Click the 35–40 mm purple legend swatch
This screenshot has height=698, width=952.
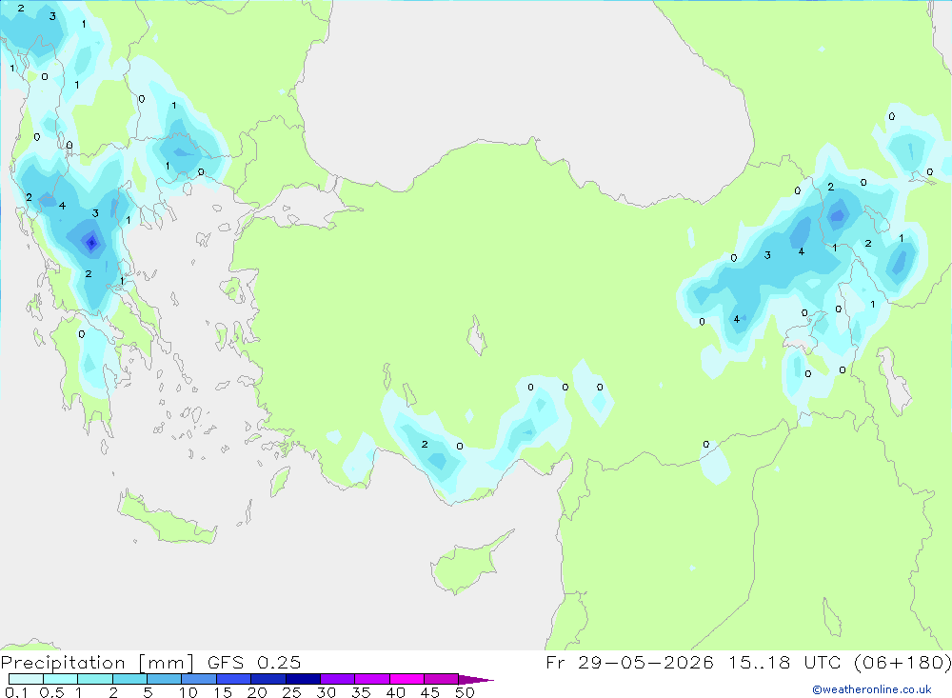pyautogui.click(x=371, y=679)
